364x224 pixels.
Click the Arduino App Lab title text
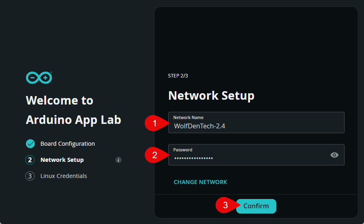[x=73, y=119]
